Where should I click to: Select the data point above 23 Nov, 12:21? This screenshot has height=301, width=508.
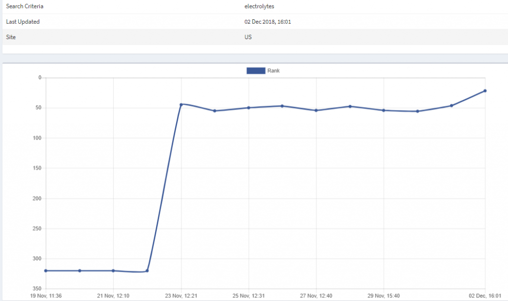click(181, 104)
